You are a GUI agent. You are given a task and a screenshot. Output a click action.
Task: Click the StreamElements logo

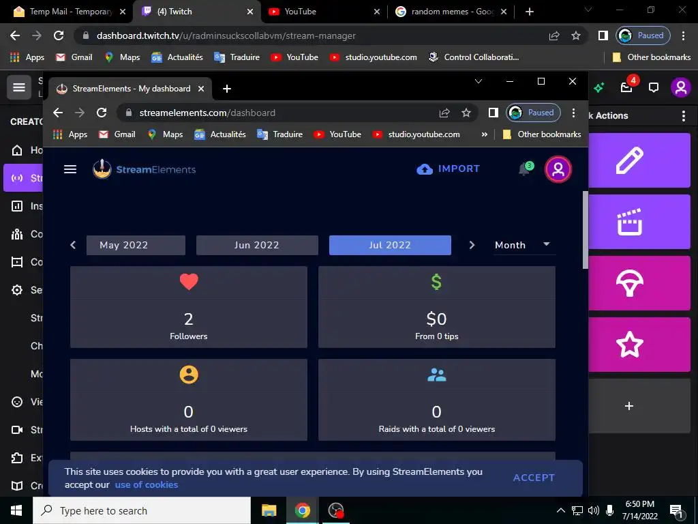[x=144, y=169]
